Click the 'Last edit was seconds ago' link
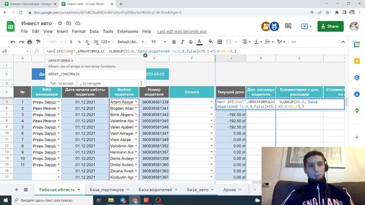Image resolution: width=365 pixels, height=205 pixels. [x=182, y=31]
